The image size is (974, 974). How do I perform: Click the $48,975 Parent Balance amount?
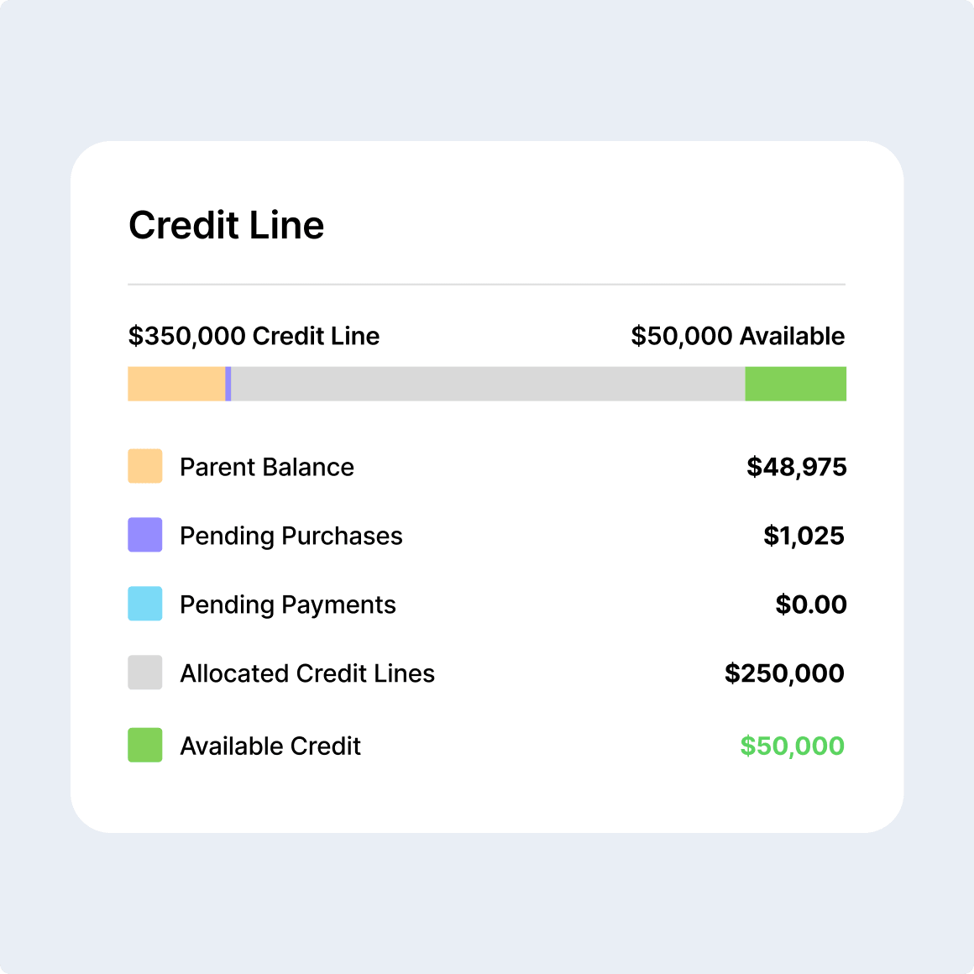(796, 466)
